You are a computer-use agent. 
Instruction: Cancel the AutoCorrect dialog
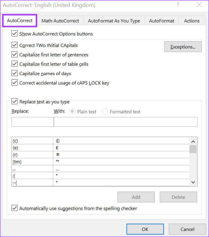[x=187, y=229]
